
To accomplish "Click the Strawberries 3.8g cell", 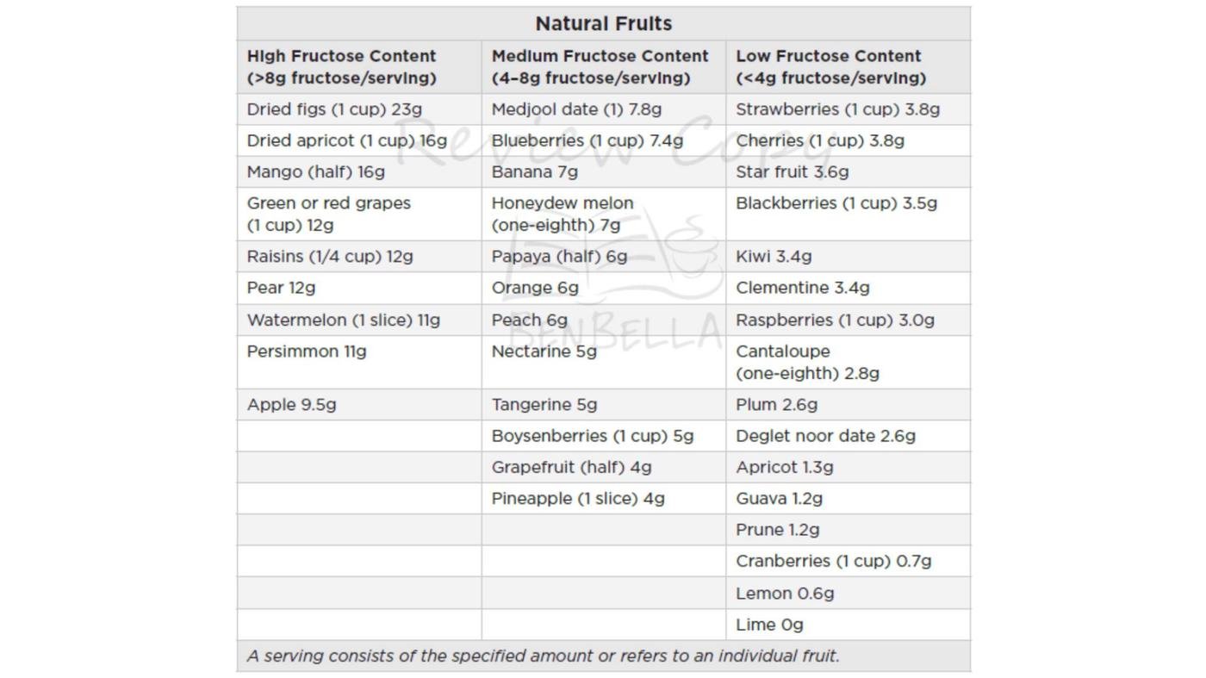I will pyautogui.click(x=837, y=109).
